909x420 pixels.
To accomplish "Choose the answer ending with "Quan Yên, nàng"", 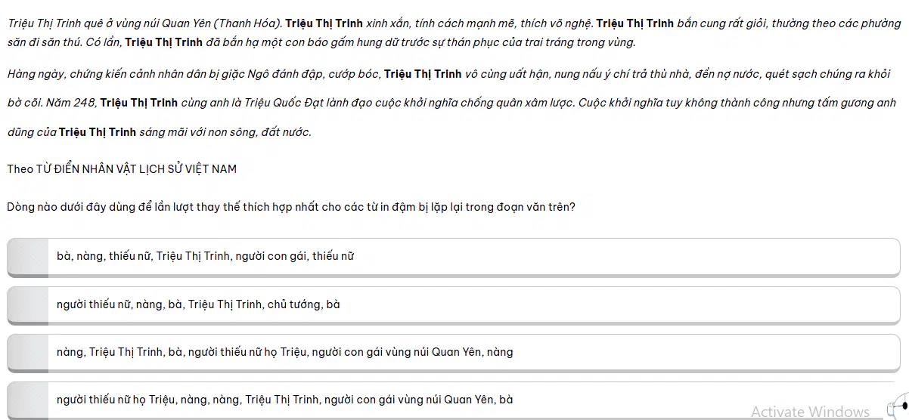I will [454, 354].
